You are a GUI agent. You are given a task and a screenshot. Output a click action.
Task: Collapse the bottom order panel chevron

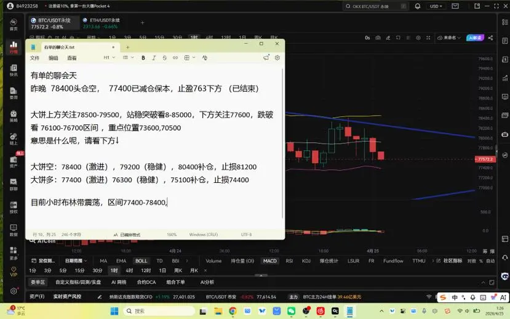[483, 282]
